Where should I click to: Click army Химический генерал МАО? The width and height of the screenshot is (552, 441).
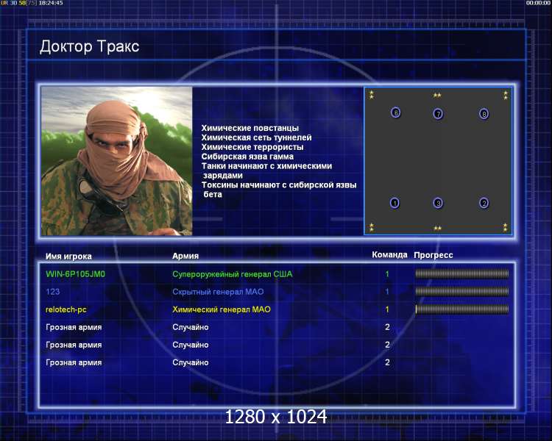click(x=222, y=309)
